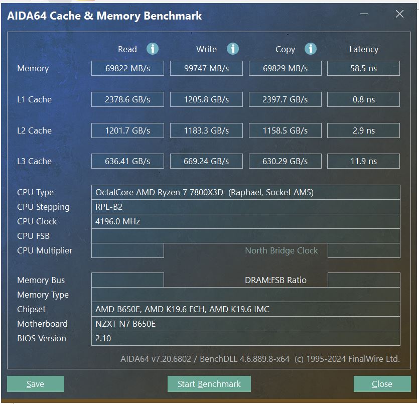This screenshot has height=404, width=419.
Task: Click the Memory Type label
Action: (x=43, y=295)
